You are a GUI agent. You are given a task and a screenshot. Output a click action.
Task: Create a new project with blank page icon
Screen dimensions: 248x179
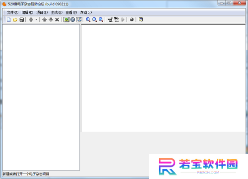pyautogui.click(x=9, y=20)
